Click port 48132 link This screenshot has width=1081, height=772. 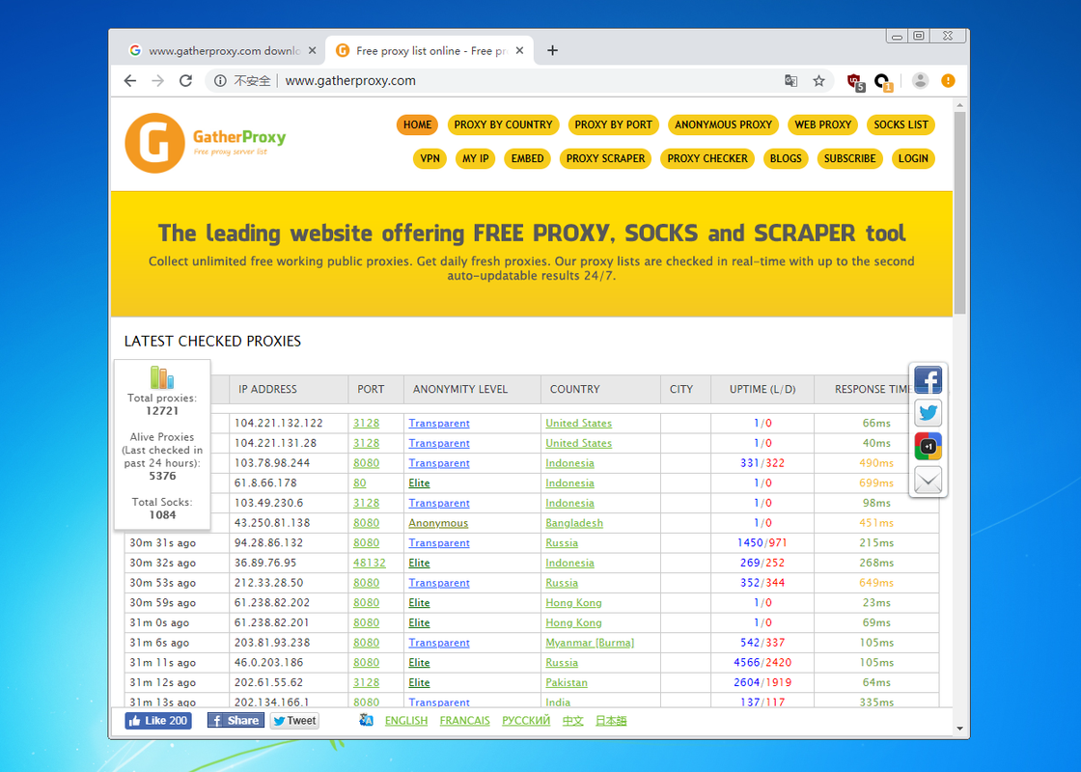[x=370, y=563]
